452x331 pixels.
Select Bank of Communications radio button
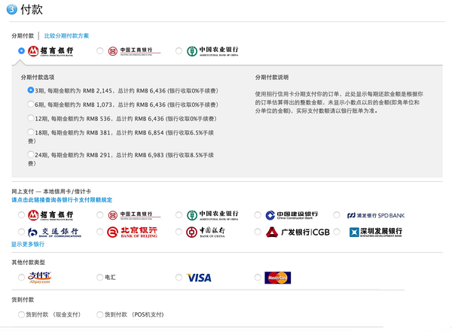coord(21,232)
